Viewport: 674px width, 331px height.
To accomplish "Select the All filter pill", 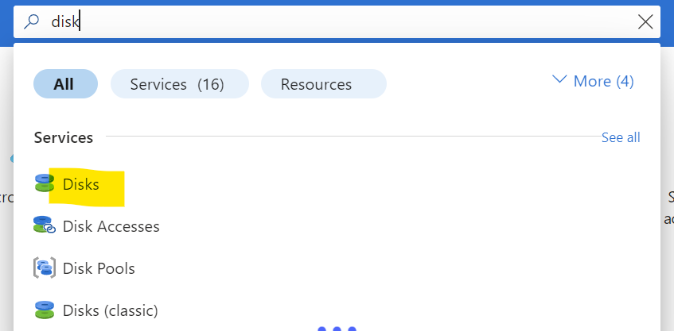I will click(65, 84).
